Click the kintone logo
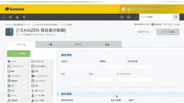The width and height of the screenshot is (184, 103). tap(15, 9)
